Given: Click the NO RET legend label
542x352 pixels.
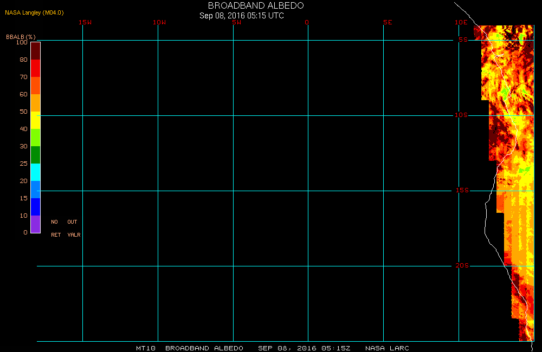Looking at the screenshot, I should (x=56, y=229).
